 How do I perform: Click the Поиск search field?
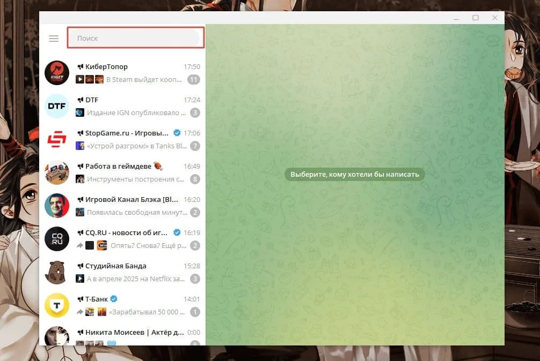[135, 38]
